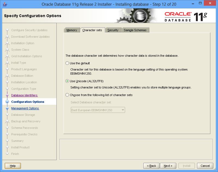This screenshot has width=218, height=172.
Task: Click the Installation Location step
Action: pyautogui.click(x=24, y=82)
